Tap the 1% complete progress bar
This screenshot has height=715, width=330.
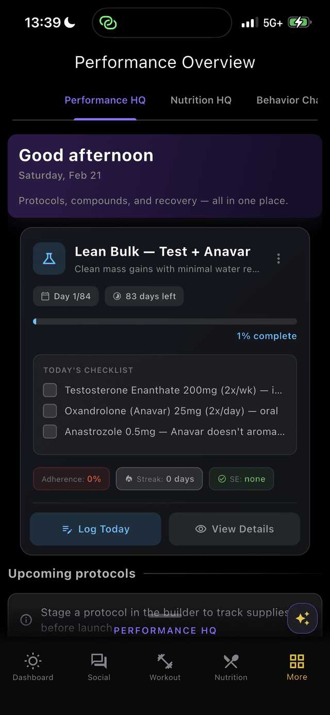[x=164, y=321]
